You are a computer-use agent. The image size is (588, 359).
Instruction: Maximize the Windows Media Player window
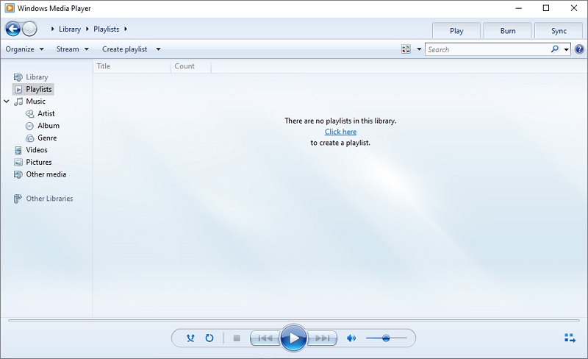(546, 8)
